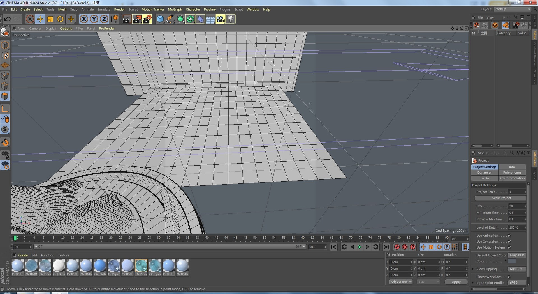The height and width of the screenshot is (294, 538).
Task: Open the Simulate menu
Action: tap(104, 9)
